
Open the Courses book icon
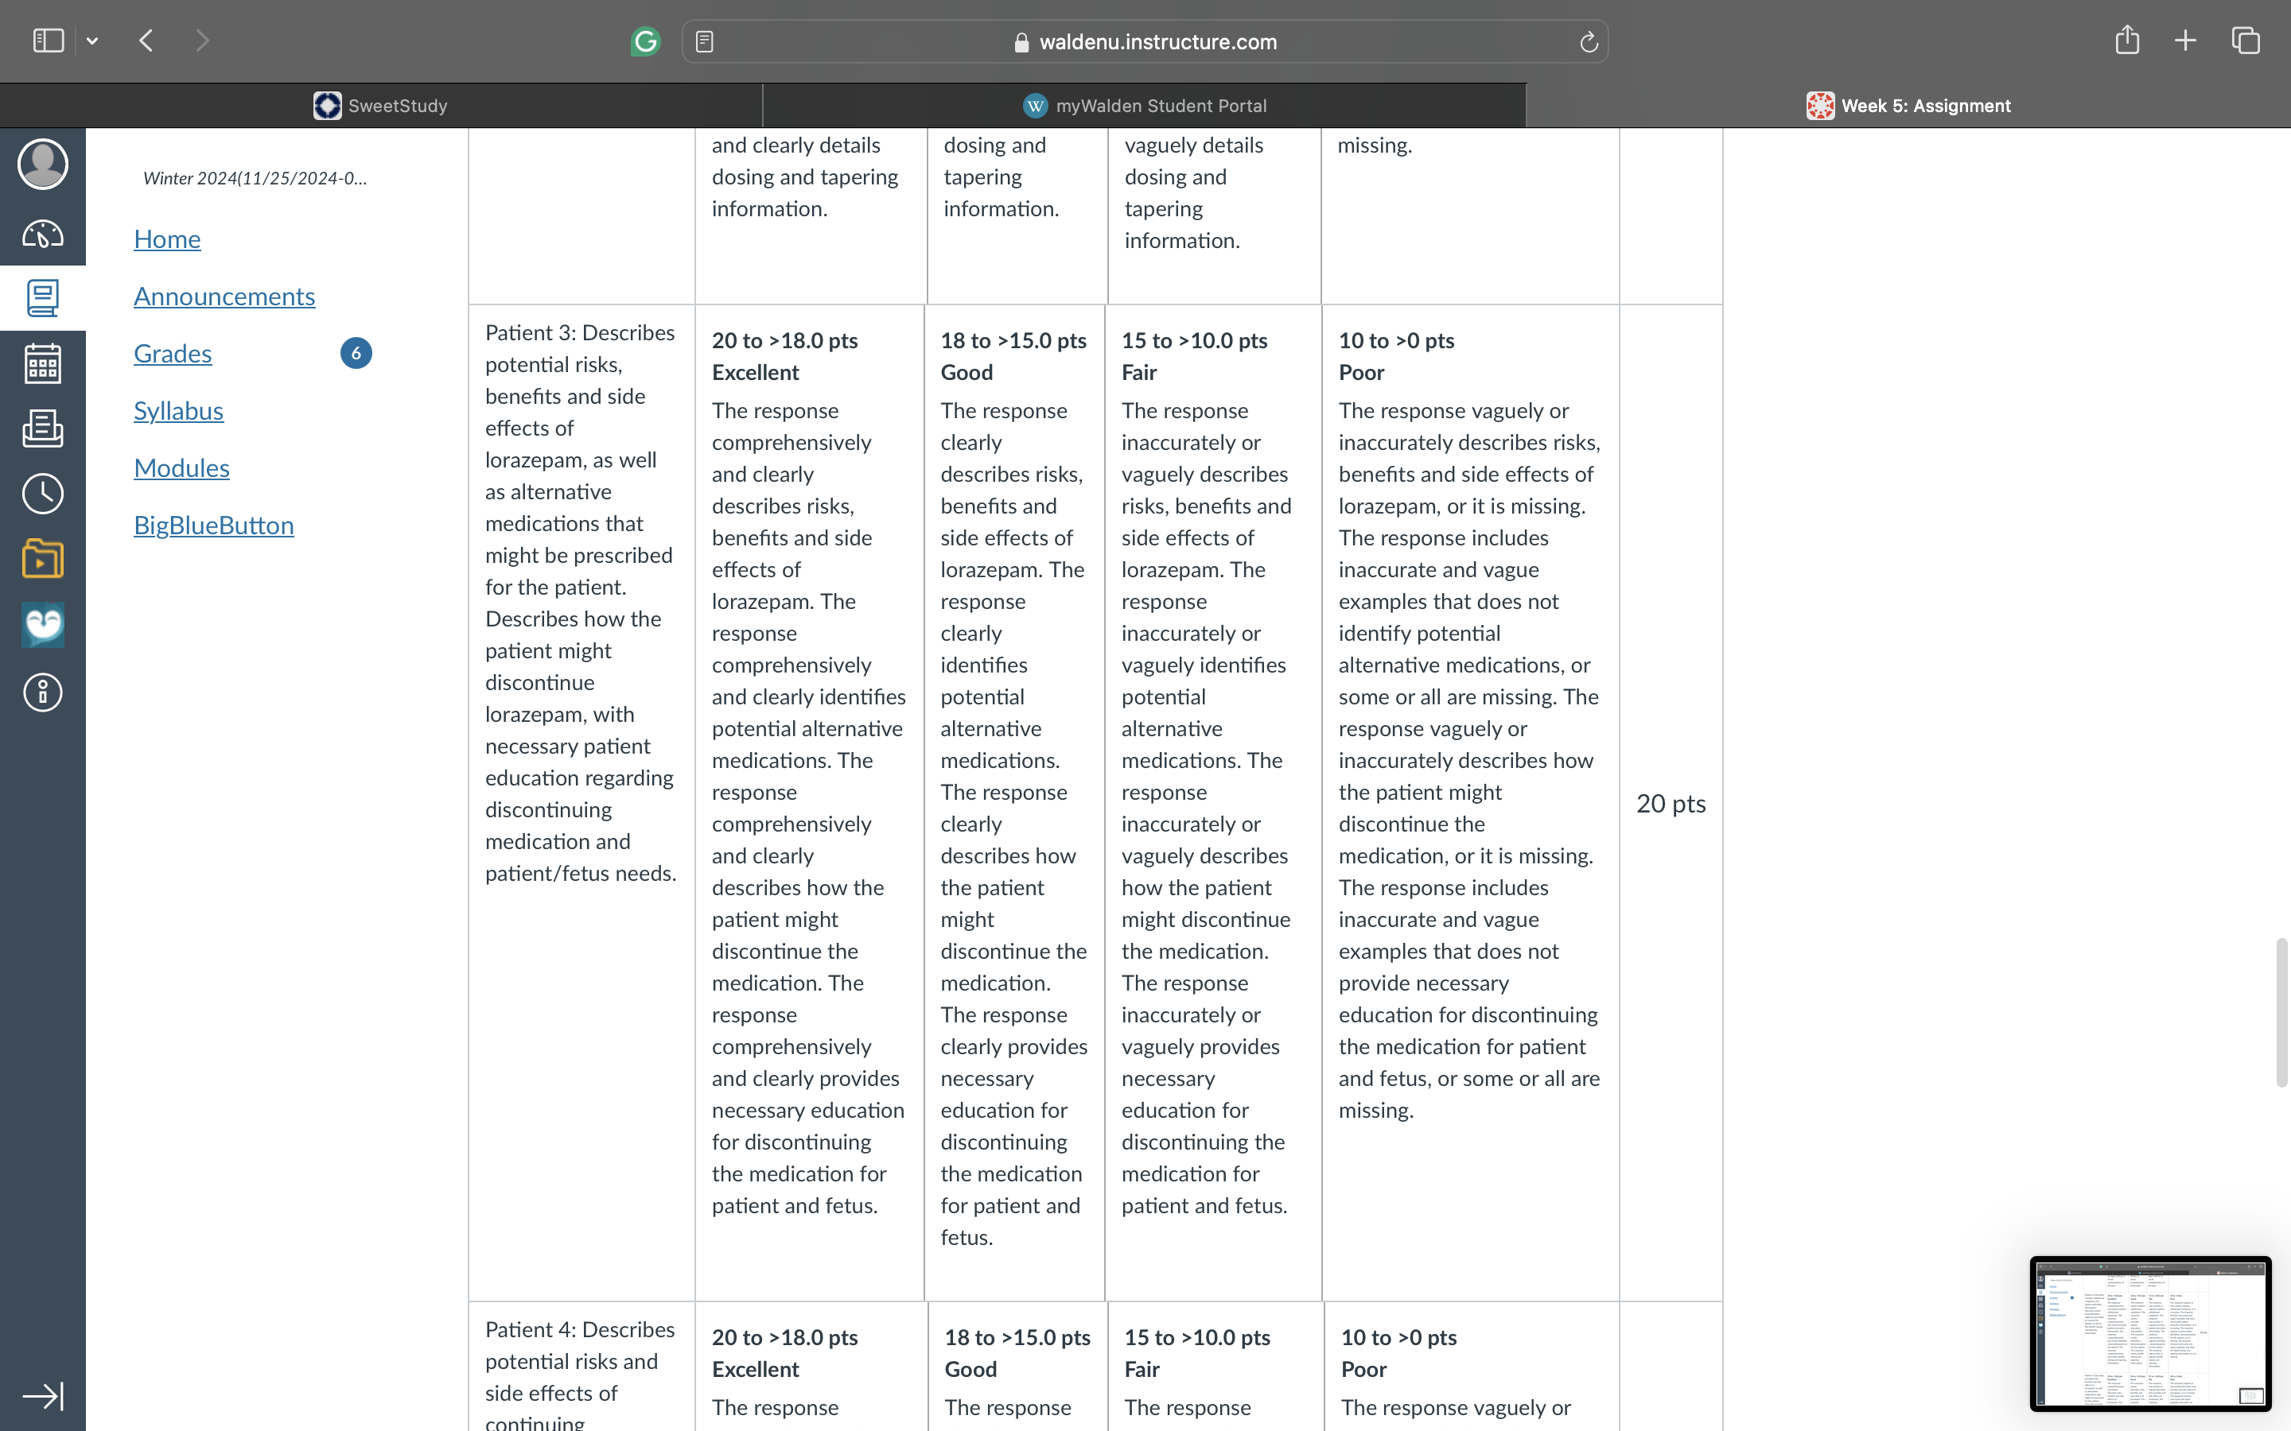coord(43,298)
